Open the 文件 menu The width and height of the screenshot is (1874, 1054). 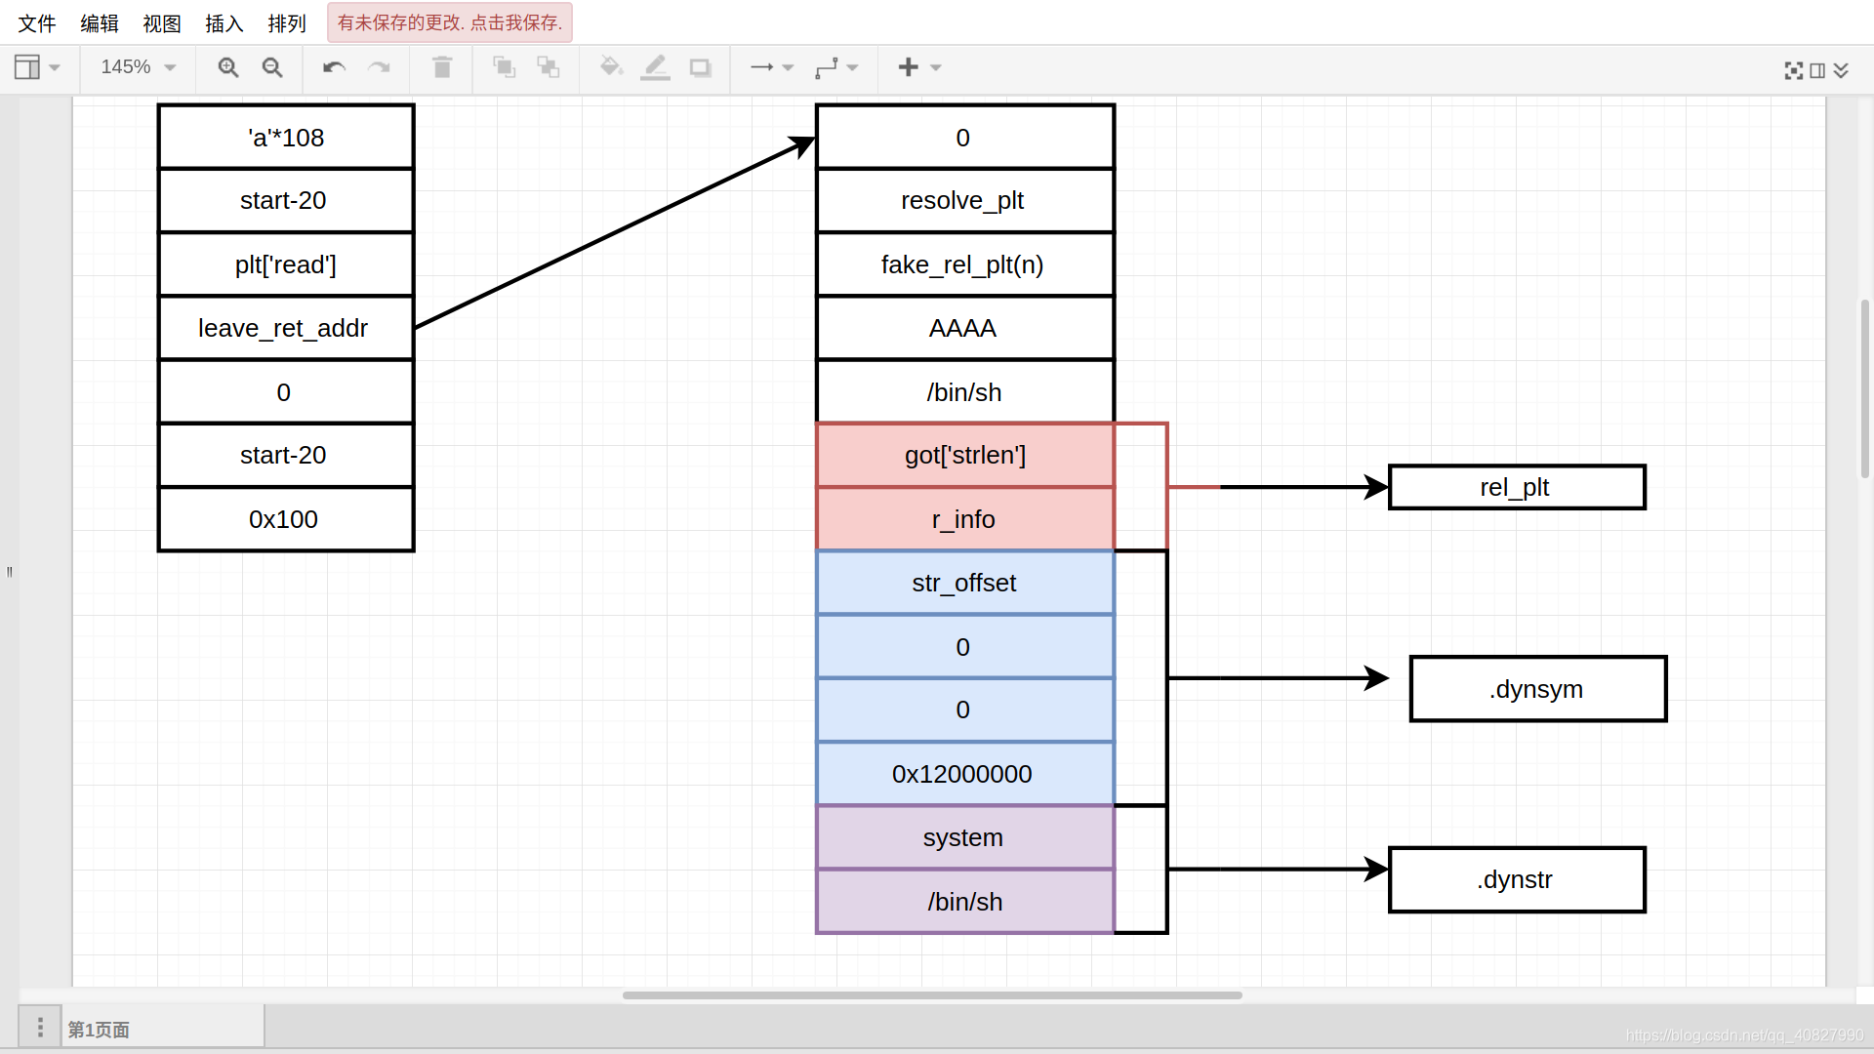pyautogui.click(x=37, y=23)
